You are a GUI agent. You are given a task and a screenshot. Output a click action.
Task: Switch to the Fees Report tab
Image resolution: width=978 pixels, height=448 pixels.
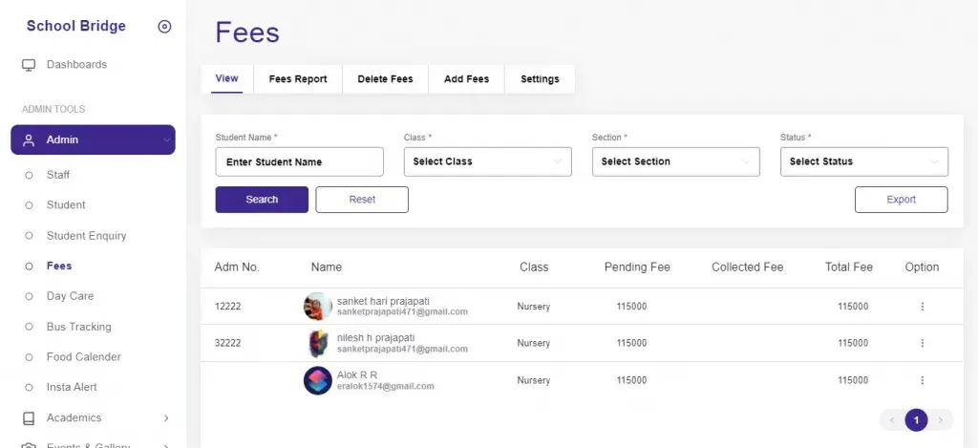tap(298, 79)
